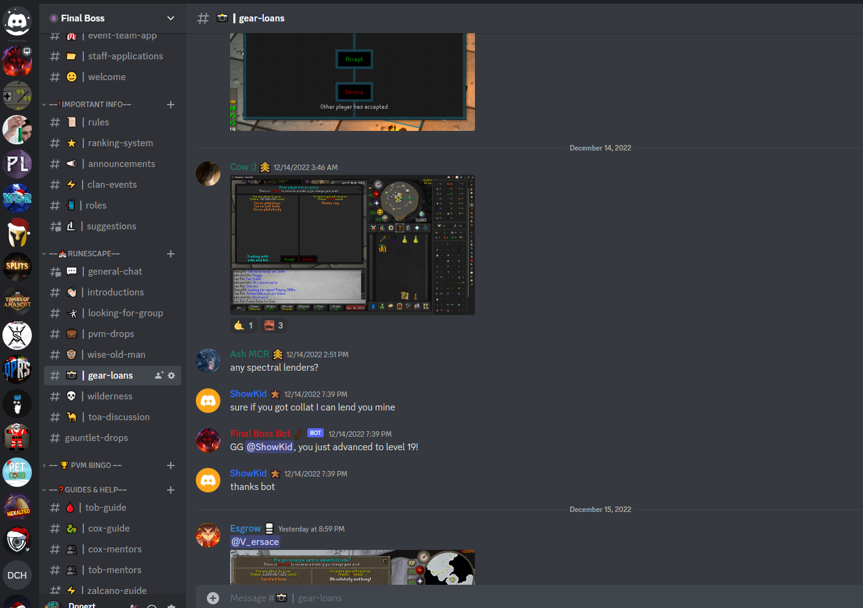Open the suggestions channel
The image size is (863, 608).
[x=113, y=226]
